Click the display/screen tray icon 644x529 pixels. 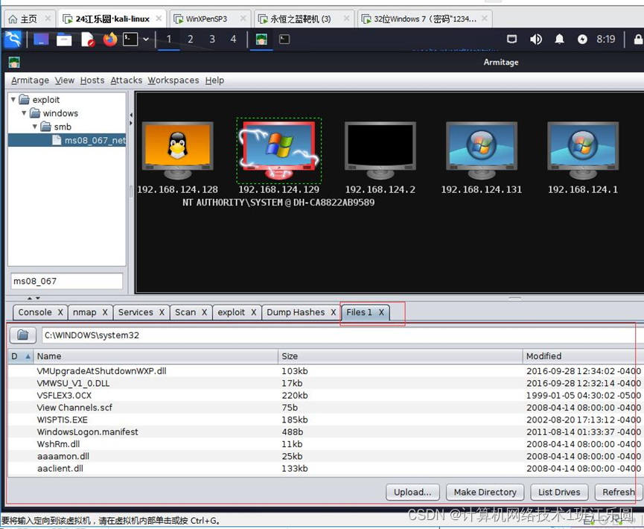pyautogui.click(x=511, y=39)
